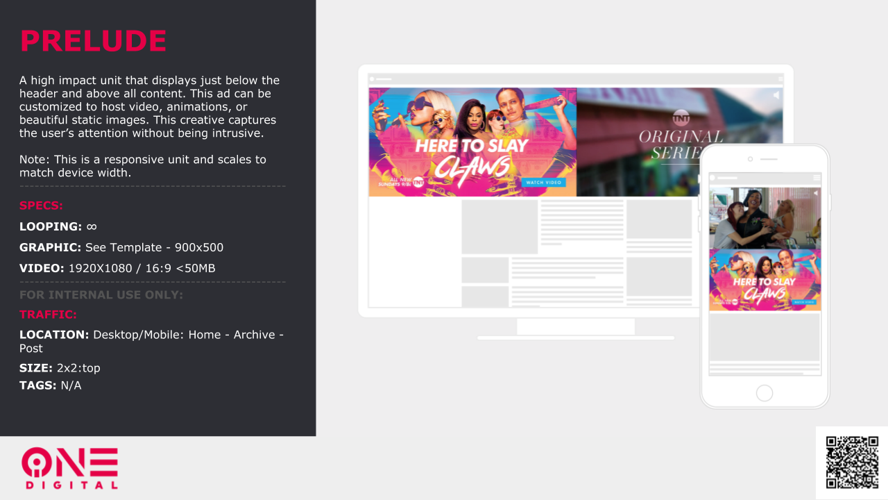Image resolution: width=888 pixels, height=500 pixels.
Task: Click the Here to Slay Claws desktop banner
Action: 472,142
